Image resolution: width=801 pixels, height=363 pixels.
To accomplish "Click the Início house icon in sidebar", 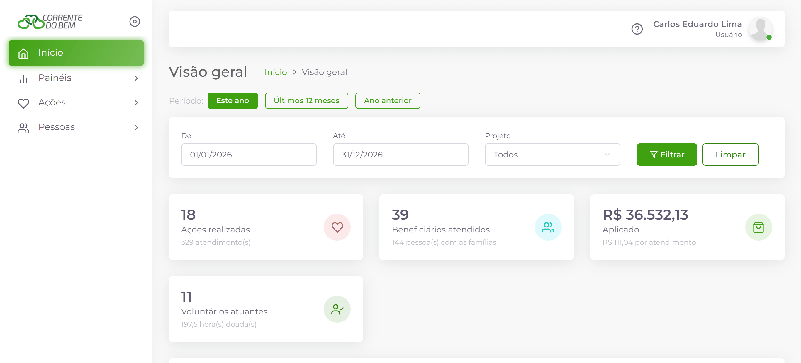I will (x=23, y=54).
